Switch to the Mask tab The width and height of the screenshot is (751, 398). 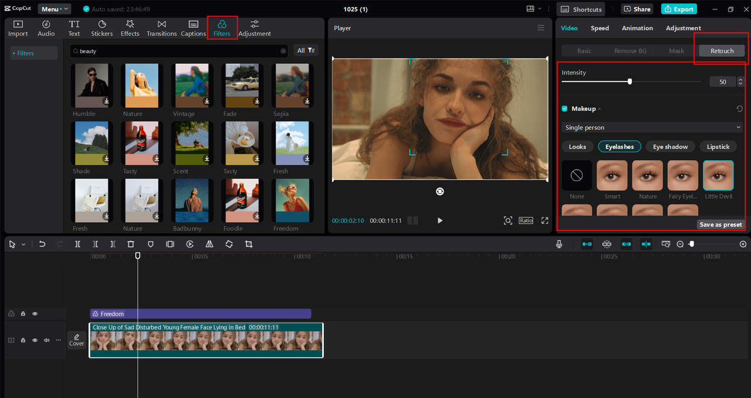tap(676, 51)
